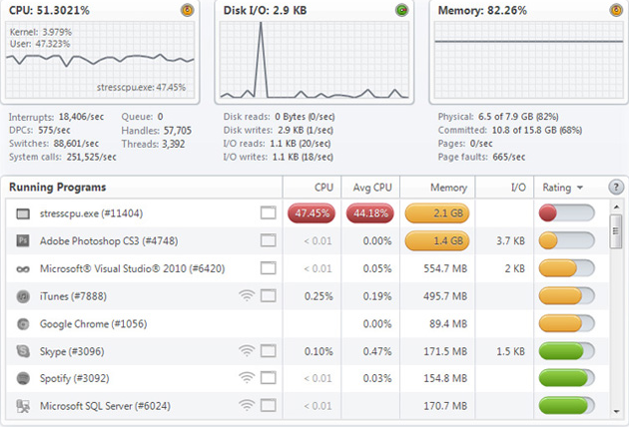Click the Microsoft SQL Server icon
629x427 pixels.
[23, 406]
